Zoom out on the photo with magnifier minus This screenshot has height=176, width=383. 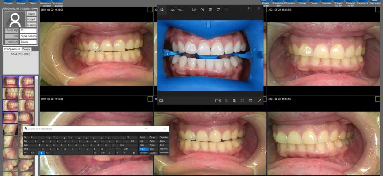226,101
